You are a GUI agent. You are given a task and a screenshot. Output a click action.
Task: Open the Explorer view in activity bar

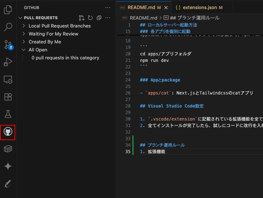click(x=8, y=10)
